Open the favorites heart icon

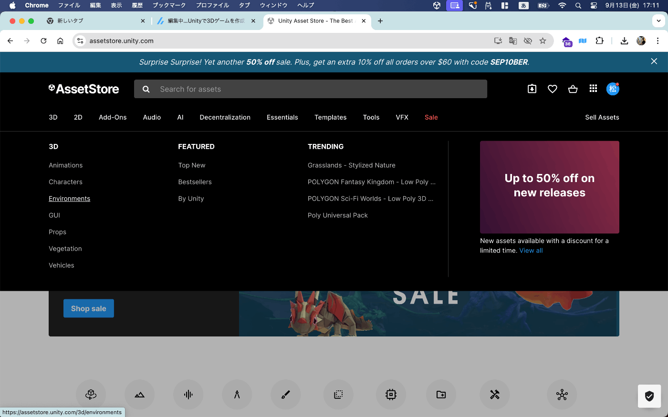tap(553, 89)
